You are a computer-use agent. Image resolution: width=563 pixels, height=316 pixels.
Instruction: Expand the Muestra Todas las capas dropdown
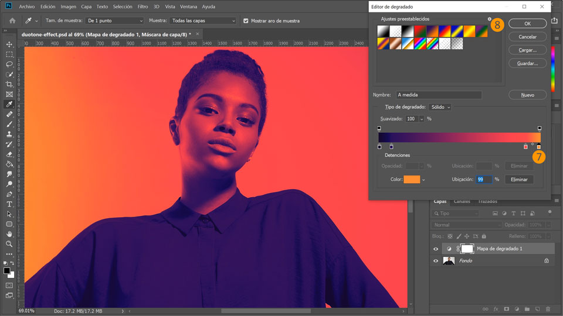point(203,20)
